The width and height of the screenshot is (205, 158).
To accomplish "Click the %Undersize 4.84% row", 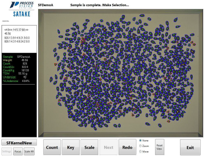I will pos(16,81).
